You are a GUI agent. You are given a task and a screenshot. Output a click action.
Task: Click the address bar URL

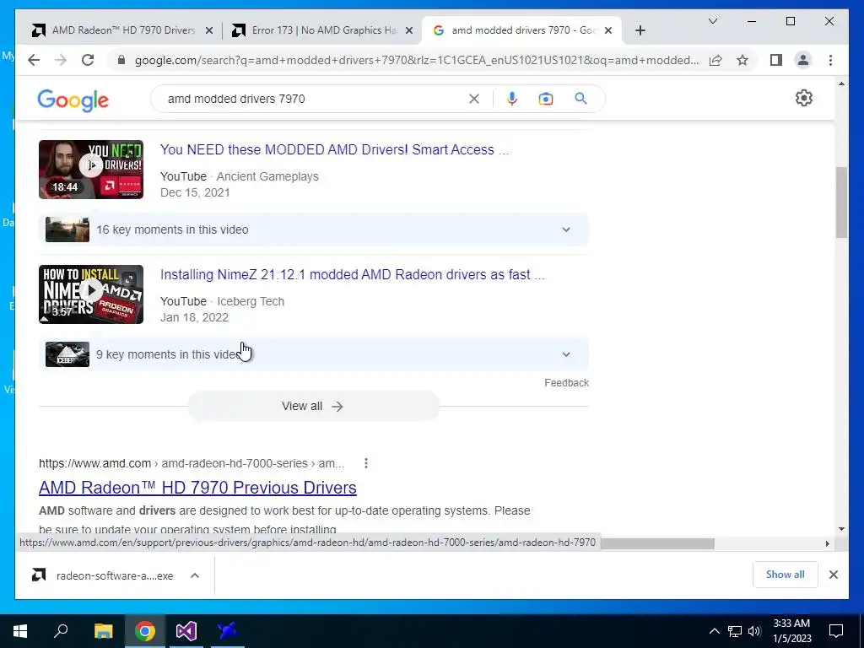coord(417,60)
